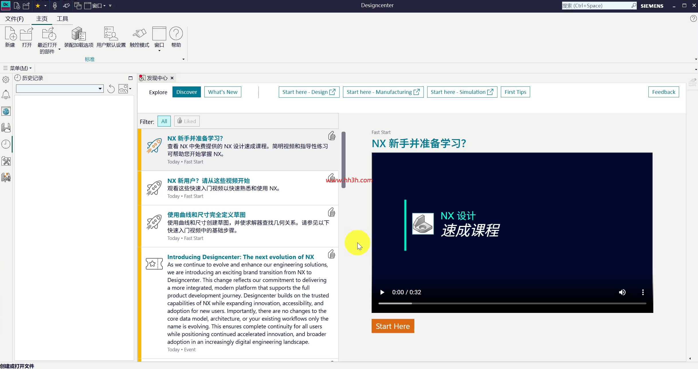Open the NX 新用户？请从这些视频开始 article
Viewport: 698px width, 369px height.
point(209,181)
